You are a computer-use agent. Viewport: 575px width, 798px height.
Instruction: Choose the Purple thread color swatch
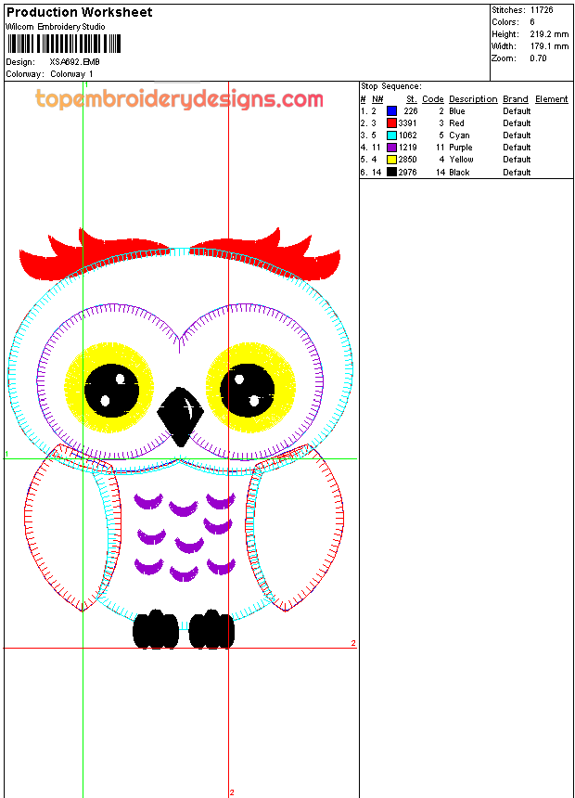pyautogui.click(x=391, y=148)
